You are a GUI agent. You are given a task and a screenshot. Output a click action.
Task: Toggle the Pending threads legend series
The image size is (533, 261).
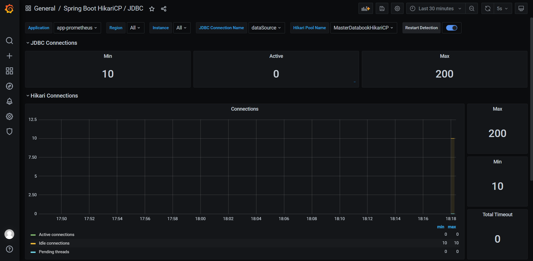click(x=54, y=252)
